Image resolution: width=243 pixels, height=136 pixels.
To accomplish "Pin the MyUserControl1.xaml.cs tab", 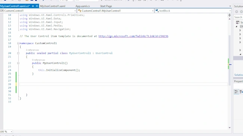I will click(33, 6).
